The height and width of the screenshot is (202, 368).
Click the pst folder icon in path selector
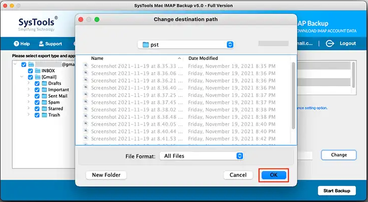[146, 44]
